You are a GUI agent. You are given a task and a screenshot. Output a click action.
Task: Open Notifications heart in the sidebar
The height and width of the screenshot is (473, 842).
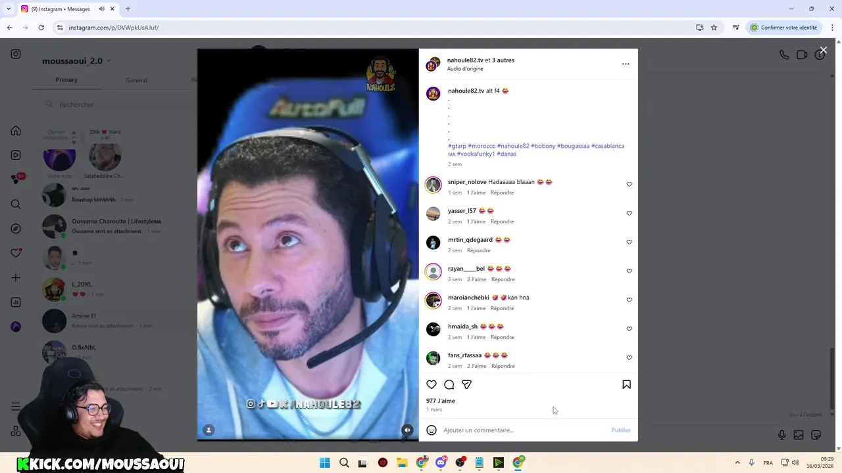click(x=16, y=253)
